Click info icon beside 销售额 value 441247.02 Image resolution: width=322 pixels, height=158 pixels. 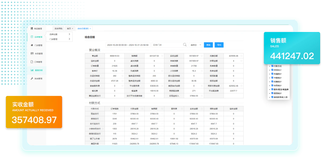pyautogui.click(x=162, y=56)
